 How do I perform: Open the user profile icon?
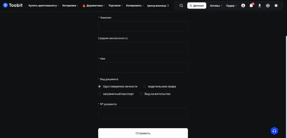(243, 6)
